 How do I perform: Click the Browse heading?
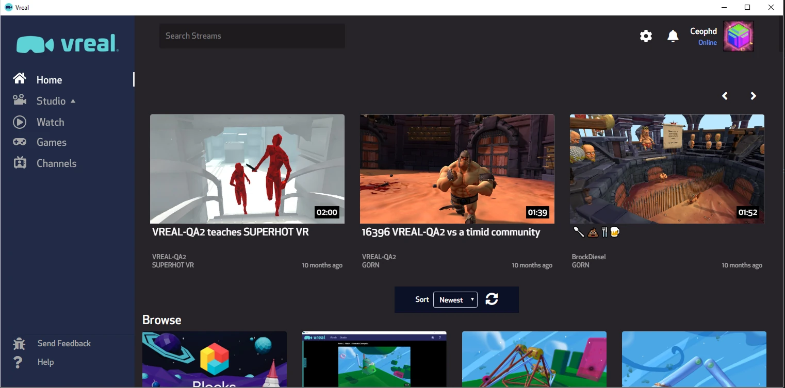(x=162, y=320)
